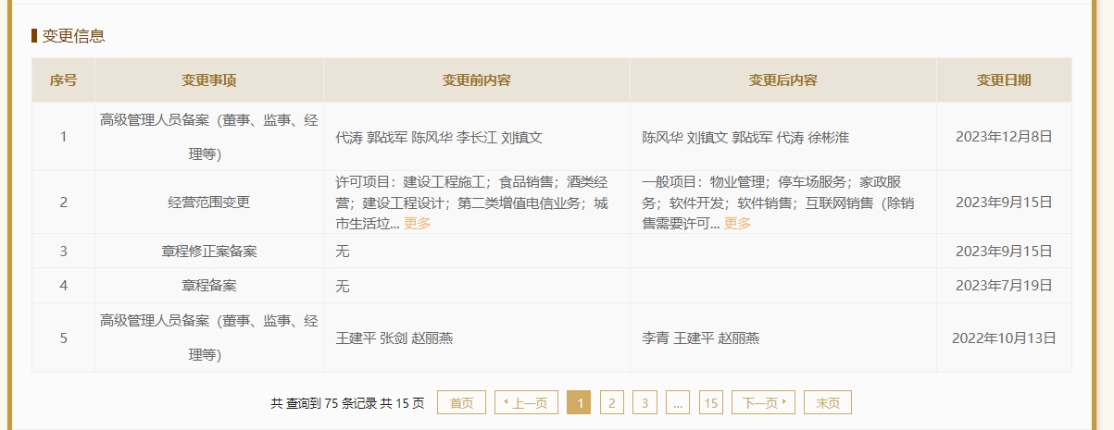The height and width of the screenshot is (430, 1114).
Task: Jump to page 2 of records
Action: (x=611, y=403)
